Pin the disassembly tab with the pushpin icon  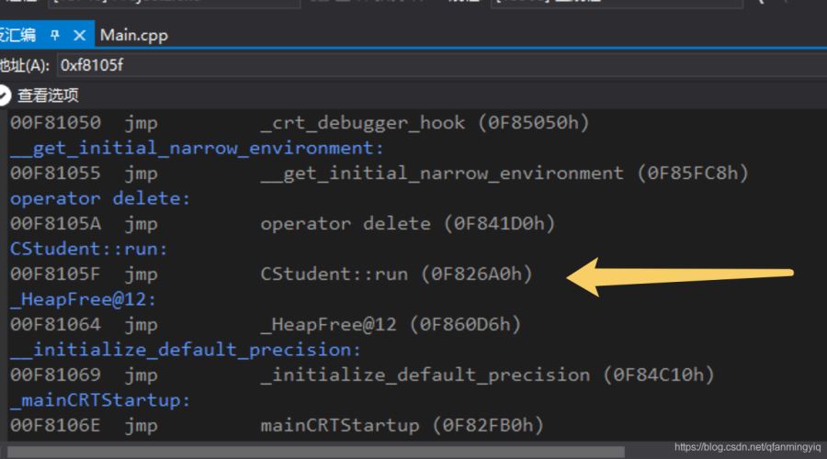coord(55,35)
